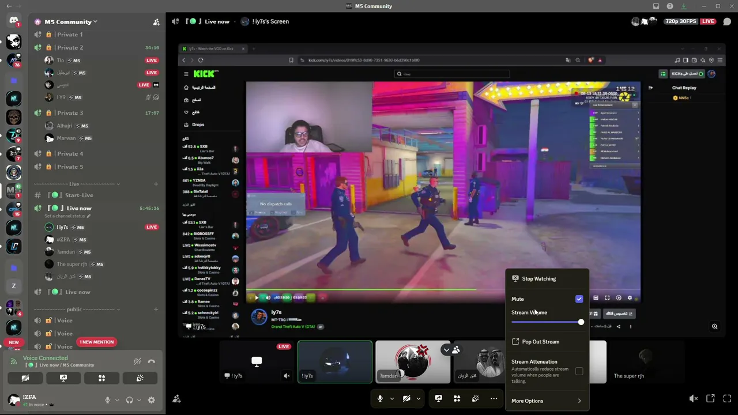Screen dimensions: 738x415
Task: Show voice channel chat icon at top right
Action: (x=727, y=22)
